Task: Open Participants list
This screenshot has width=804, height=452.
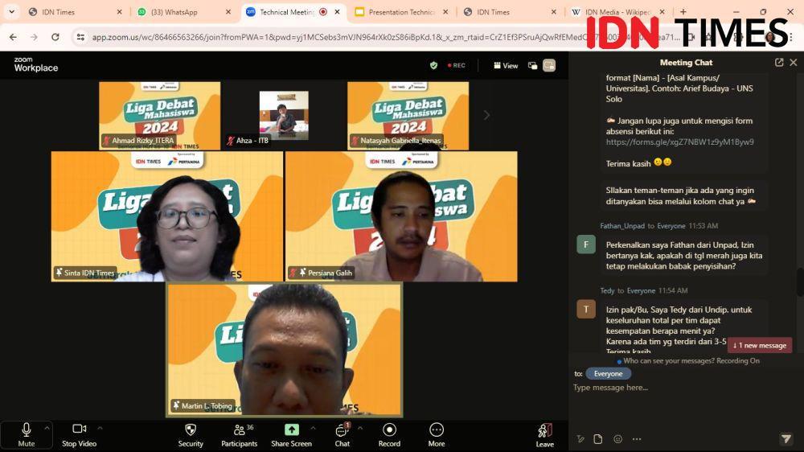Action: tap(239, 434)
